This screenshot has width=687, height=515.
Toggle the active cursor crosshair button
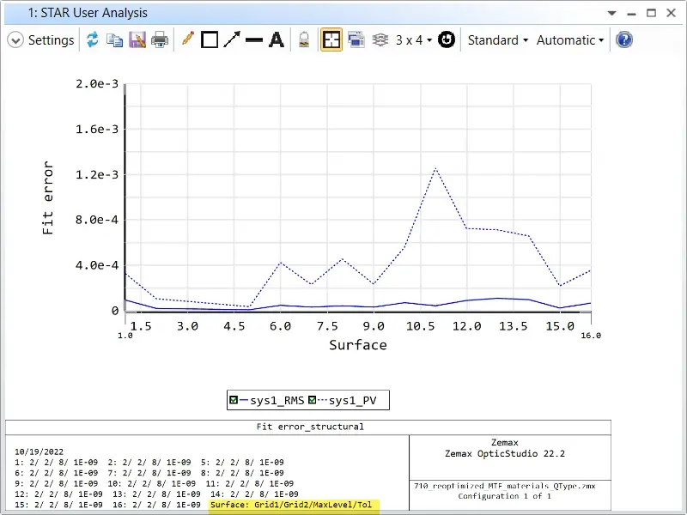(331, 39)
